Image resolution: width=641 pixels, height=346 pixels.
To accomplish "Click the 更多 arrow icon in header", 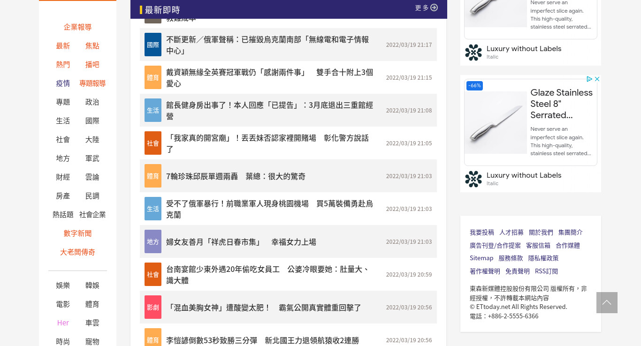I will coord(434,8).
